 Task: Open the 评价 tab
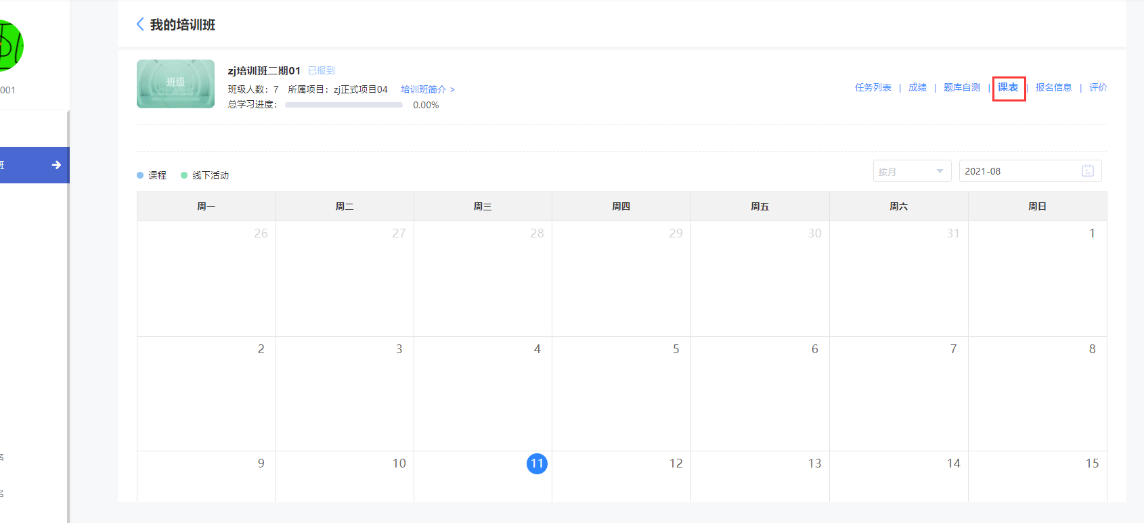(1098, 87)
